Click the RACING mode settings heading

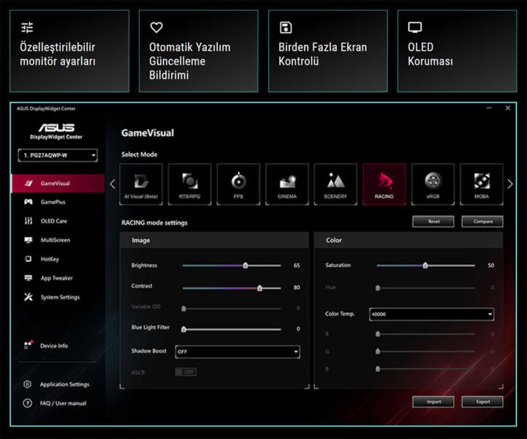click(154, 222)
